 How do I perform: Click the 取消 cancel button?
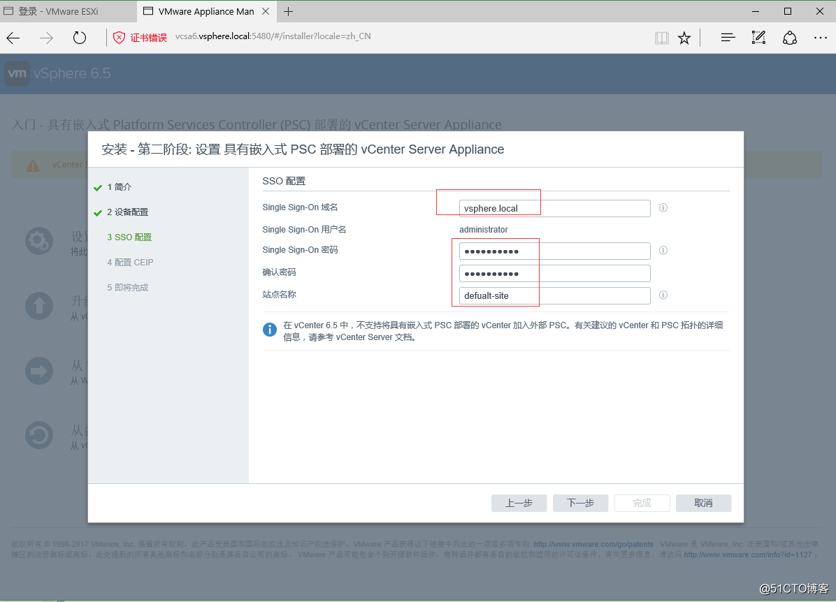(x=703, y=503)
